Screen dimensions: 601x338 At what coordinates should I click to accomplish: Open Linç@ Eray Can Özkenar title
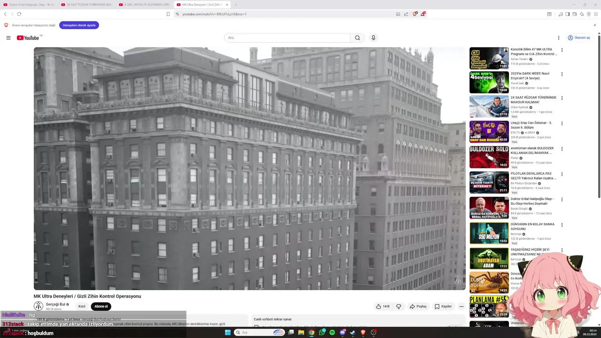[531, 125]
